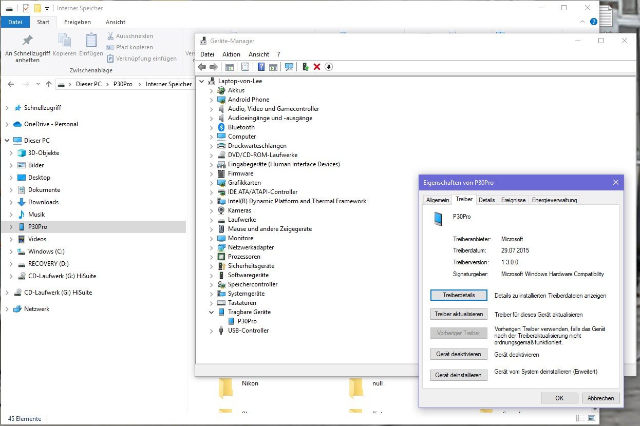Switch Explorer to details list view
This screenshot has height=426, width=640.
[x=580, y=418]
